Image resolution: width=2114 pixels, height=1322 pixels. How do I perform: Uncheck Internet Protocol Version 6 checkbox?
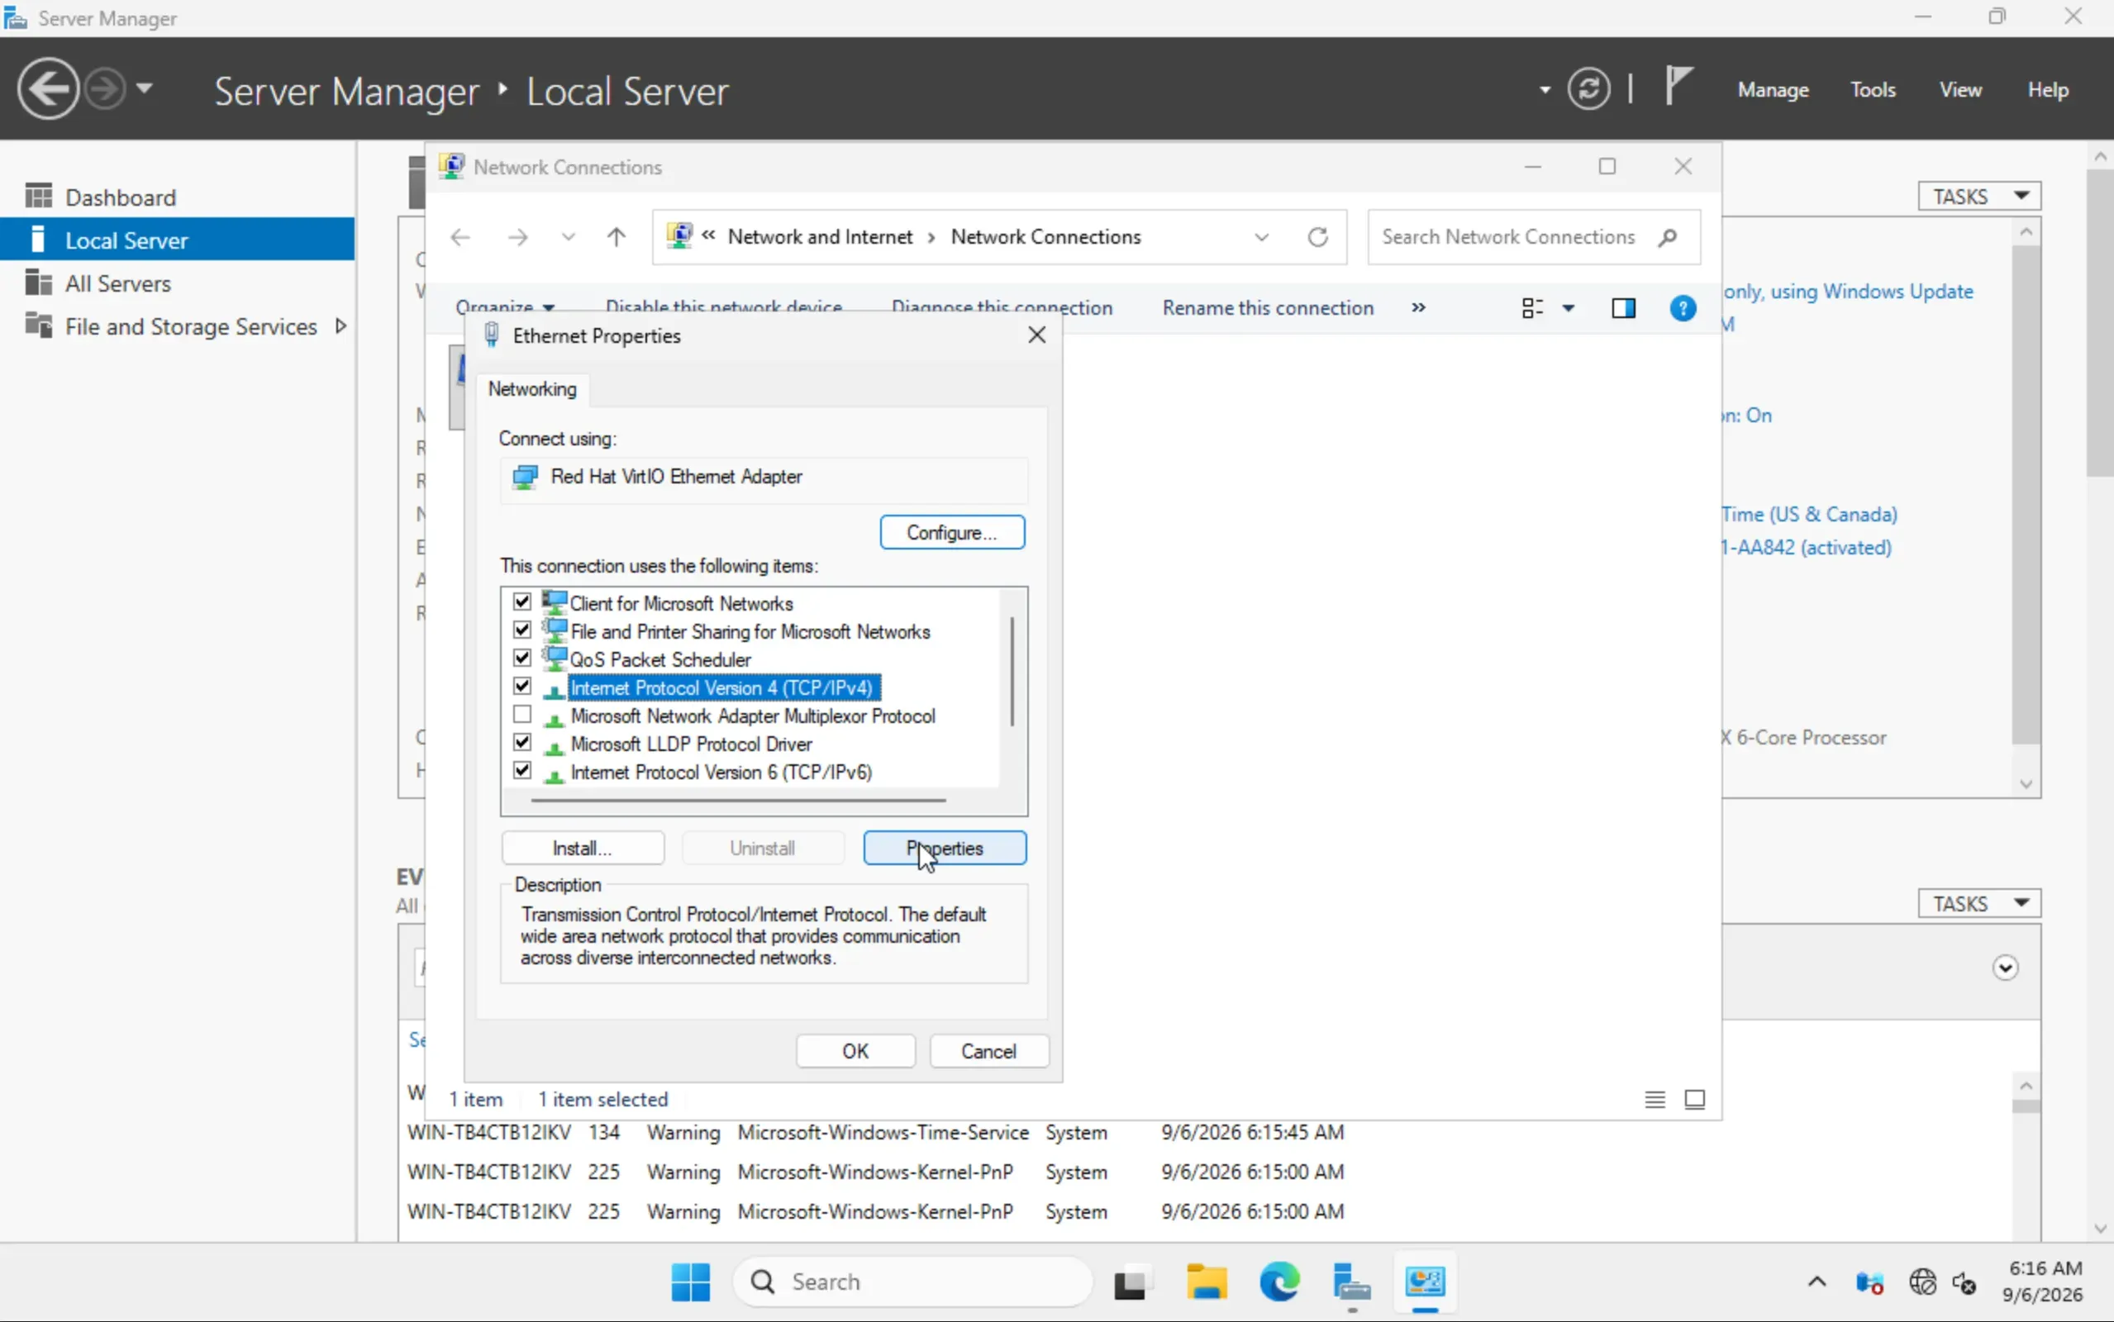[x=522, y=770]
